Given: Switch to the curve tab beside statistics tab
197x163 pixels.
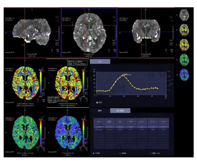Looking at the screenshot, I should 100,111.
